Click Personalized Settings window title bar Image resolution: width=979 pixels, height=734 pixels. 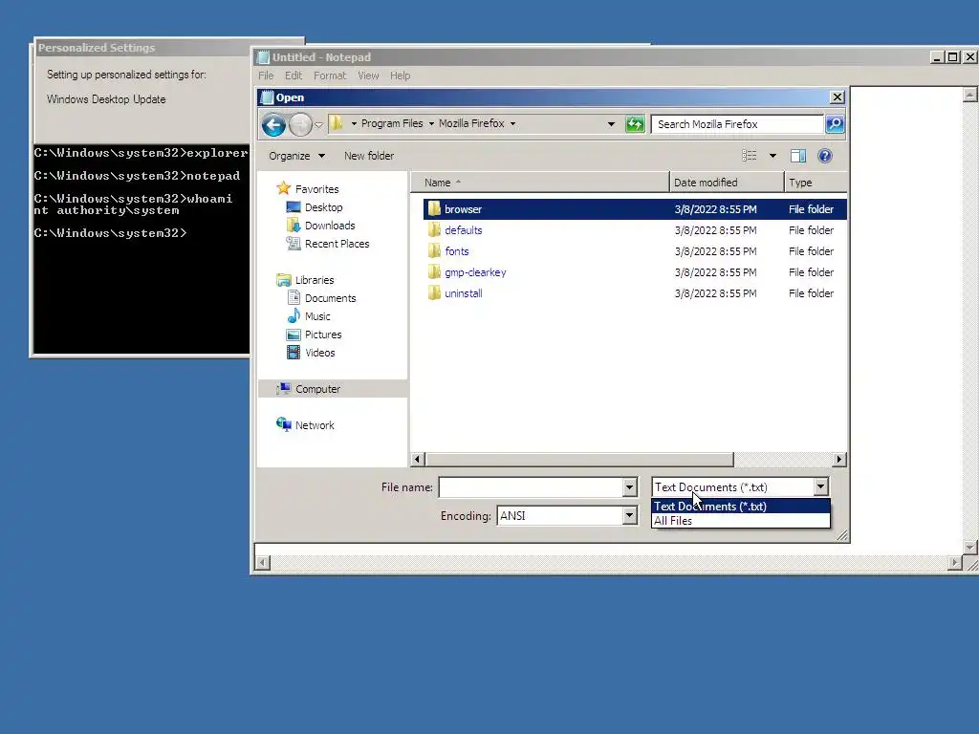click(x=143, y=48)
